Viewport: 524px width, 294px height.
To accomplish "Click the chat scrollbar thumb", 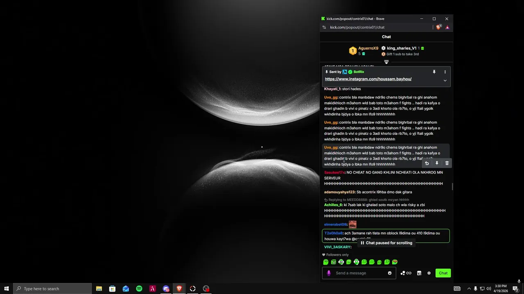I will click(452, 187).
